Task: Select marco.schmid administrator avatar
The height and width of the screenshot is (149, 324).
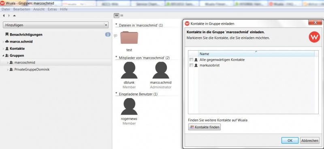Action: tap(161, 70)
